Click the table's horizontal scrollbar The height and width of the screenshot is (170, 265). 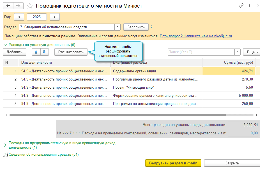pyautogui.click(x=118, y=115)
